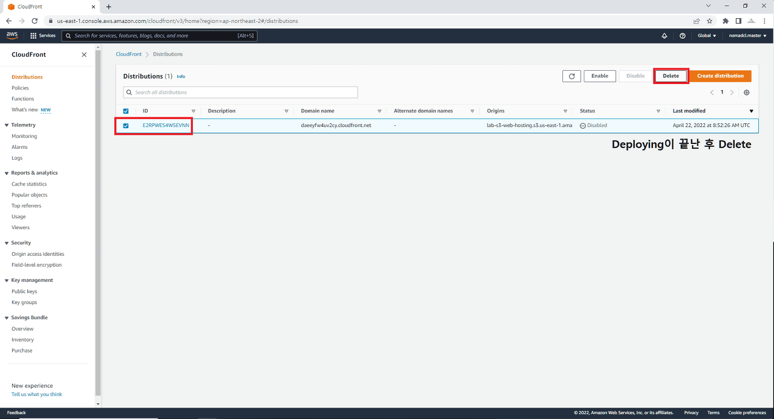Open Feedback in the footer
This screenshot has width=774, height=419.
point(16,413)
